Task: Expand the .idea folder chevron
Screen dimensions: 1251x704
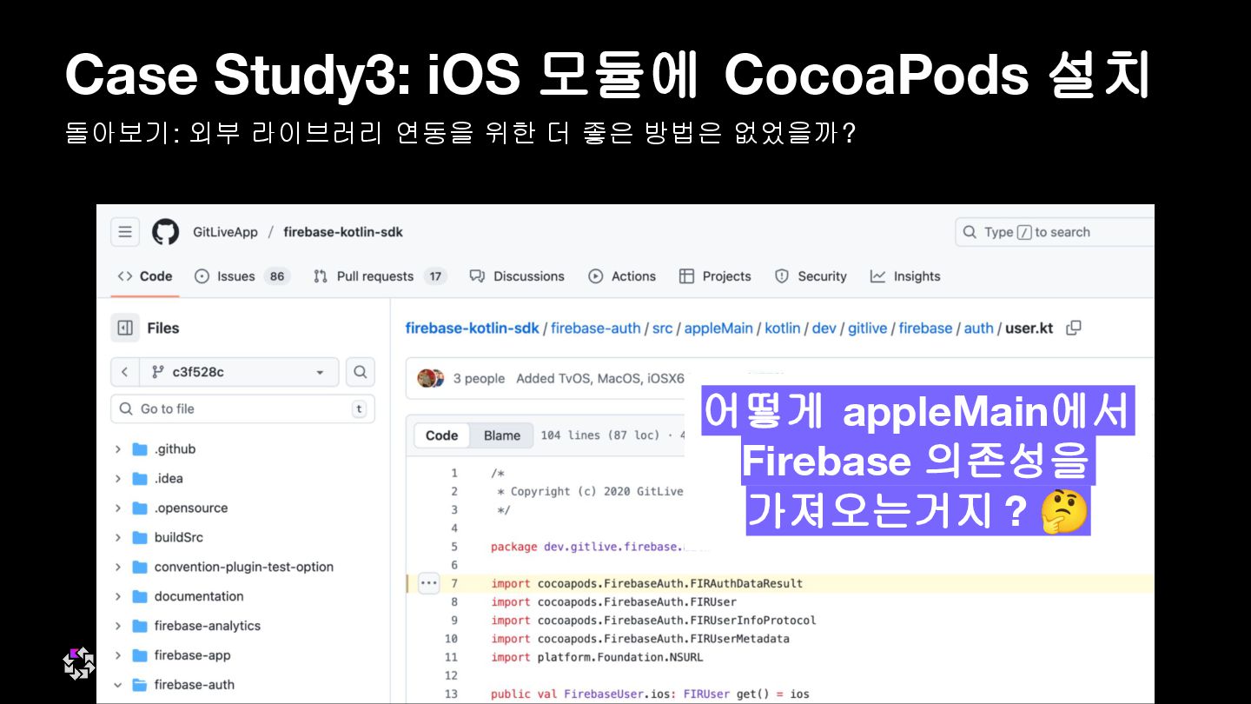Action: tap(118, 479)
